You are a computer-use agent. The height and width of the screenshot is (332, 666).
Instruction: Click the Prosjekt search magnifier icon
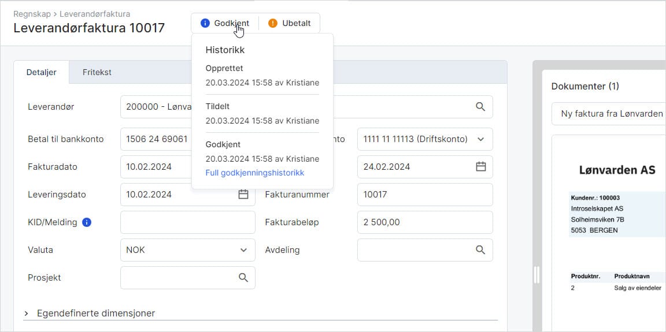click(x=243, y=278)
